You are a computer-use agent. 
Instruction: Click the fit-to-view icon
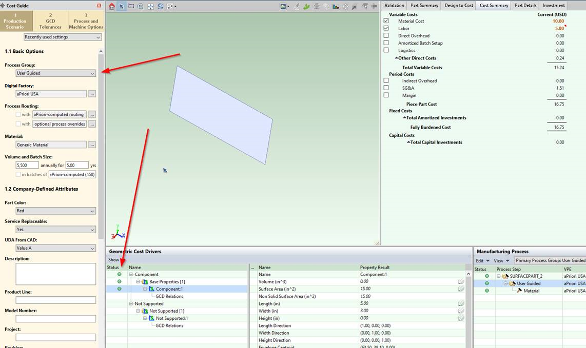(150, 6)
